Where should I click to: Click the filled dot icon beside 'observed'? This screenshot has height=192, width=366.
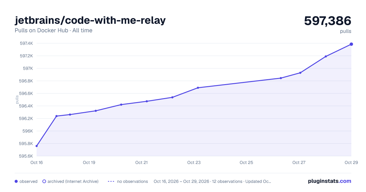16,181
